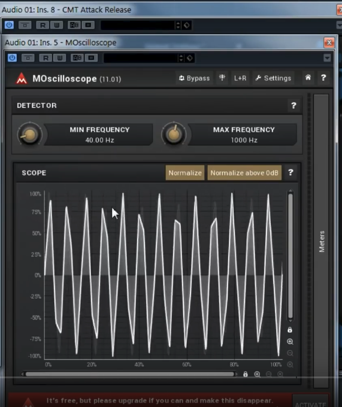Click the Min Frequency 40.00 Hz value
Image resolution: width=342 pixels, height=407 pixels.
pos(99,140)
